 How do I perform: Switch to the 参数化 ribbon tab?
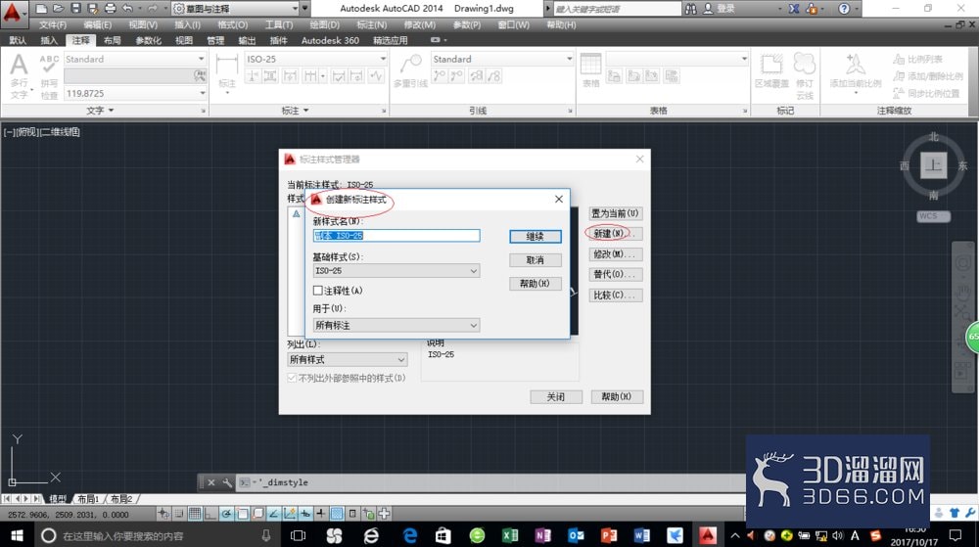coord(148,40)
